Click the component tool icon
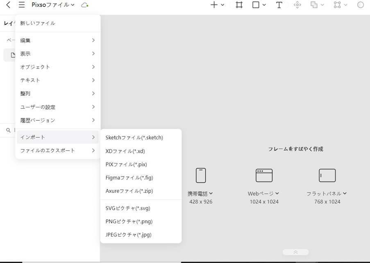Viewport: 370px width, 263px height. click(297, 5)
